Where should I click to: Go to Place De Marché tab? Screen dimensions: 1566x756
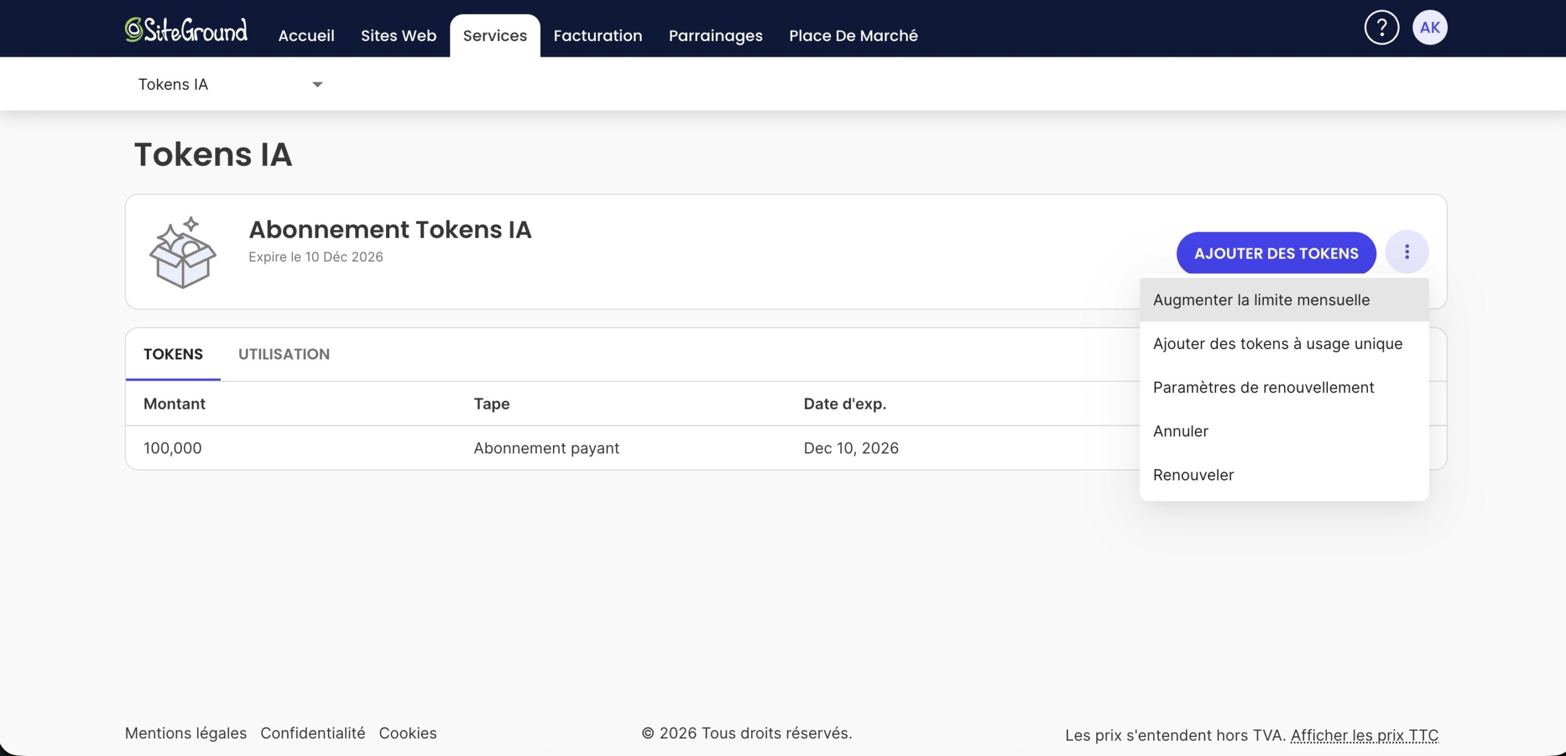coord(853,35)
